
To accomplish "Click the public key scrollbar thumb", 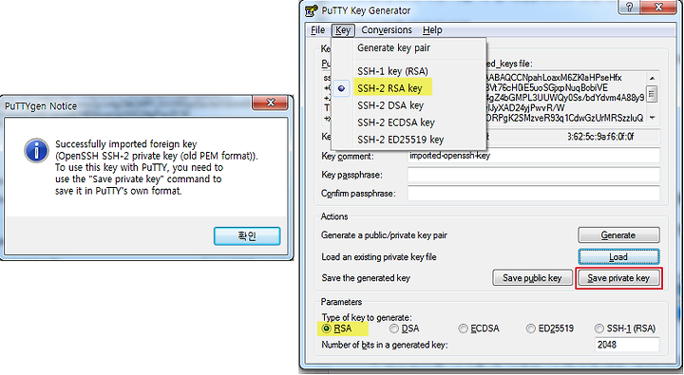I will pos(652,94).
